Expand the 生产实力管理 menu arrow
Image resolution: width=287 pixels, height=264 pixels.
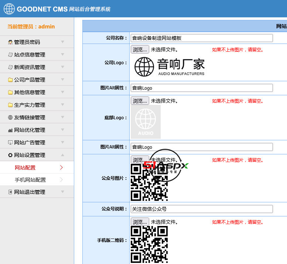click(x=62, y=104)
